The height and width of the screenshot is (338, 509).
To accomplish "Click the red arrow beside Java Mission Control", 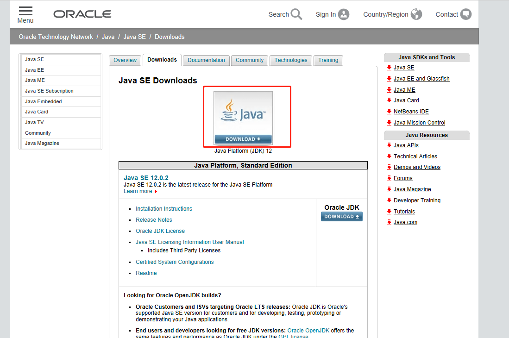I will 389,123.
